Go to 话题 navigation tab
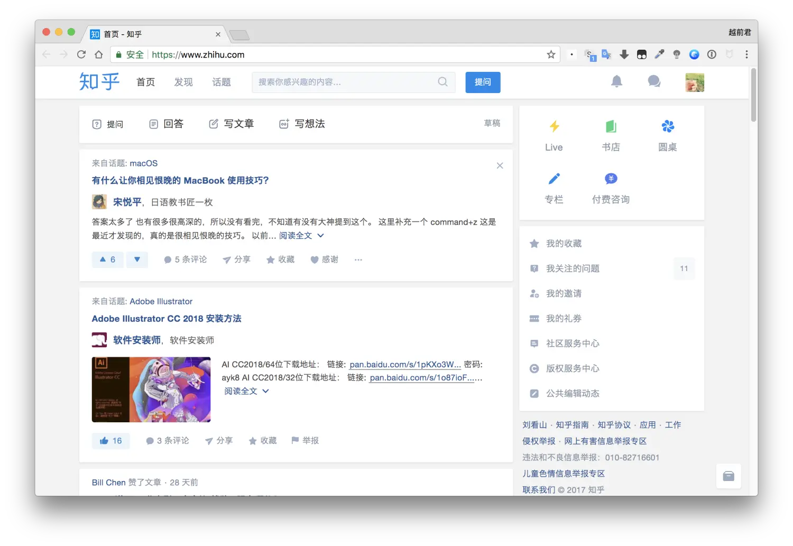 pos(222,82)
